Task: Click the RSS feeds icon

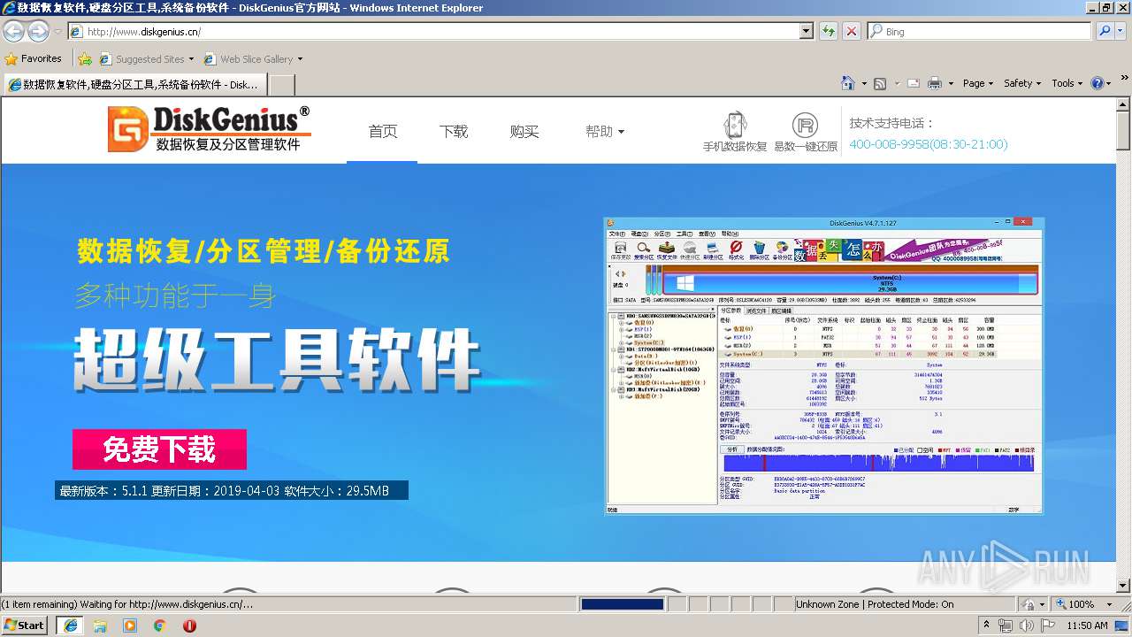Action: pyautogui.click(x=880, y=83)
